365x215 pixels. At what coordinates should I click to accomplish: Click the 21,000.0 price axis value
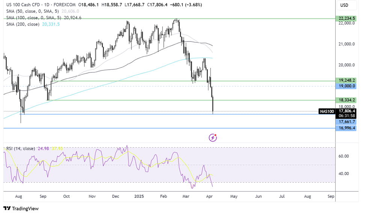347,44
